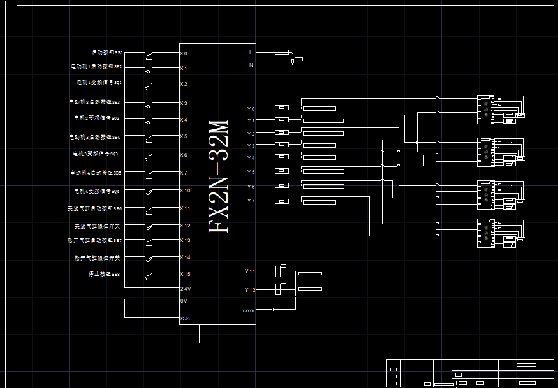
Task: Click the 启动按钮SB1 label
Action: point(108,52)
